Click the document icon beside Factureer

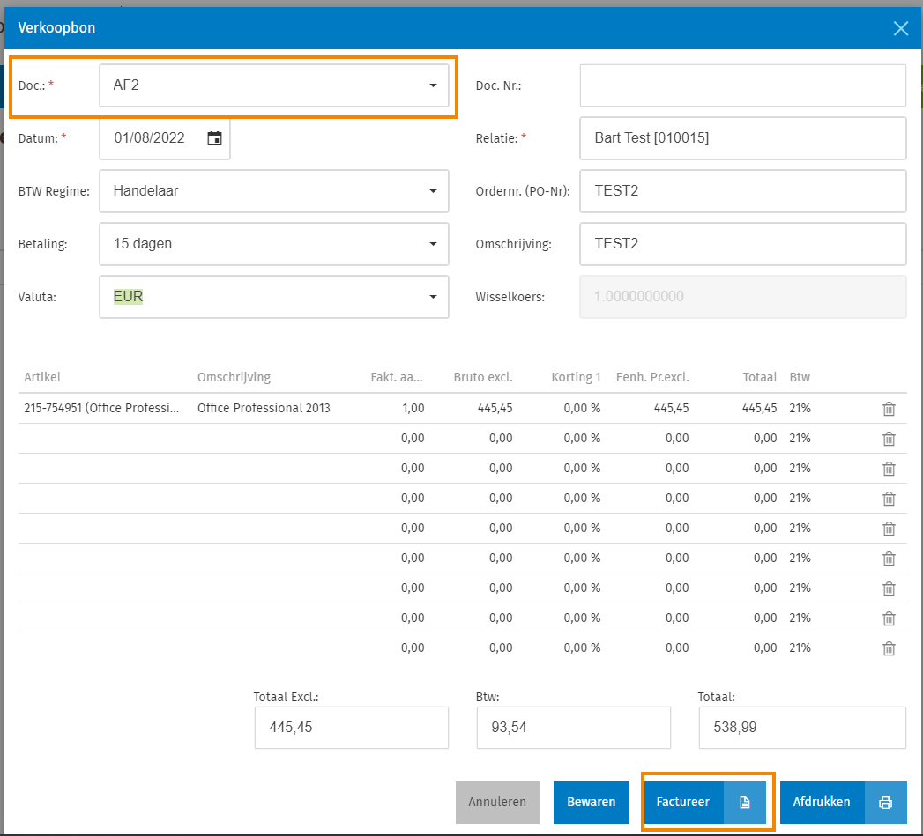tap(745, 802)
